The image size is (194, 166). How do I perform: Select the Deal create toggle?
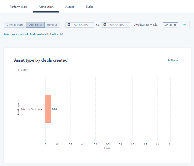[35, 25]
